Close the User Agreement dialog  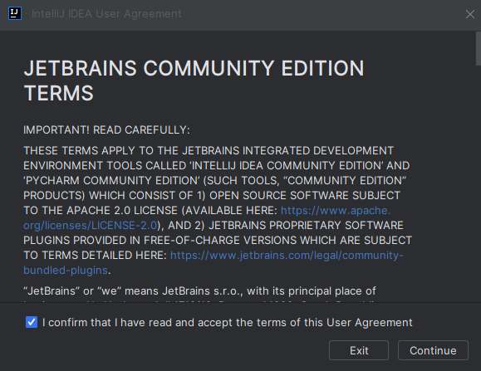(x=469, y=14)
